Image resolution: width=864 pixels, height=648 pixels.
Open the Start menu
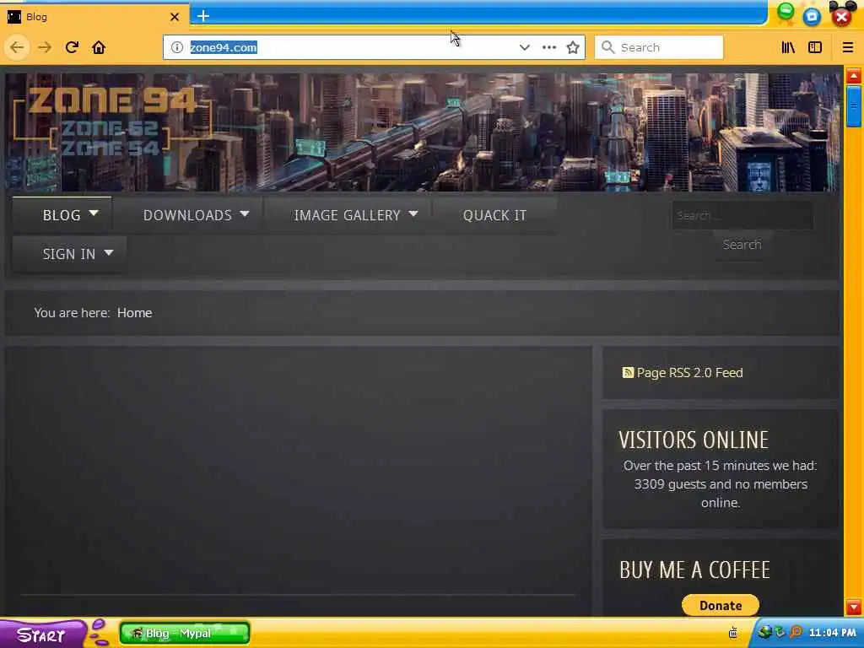click(42, 634)
